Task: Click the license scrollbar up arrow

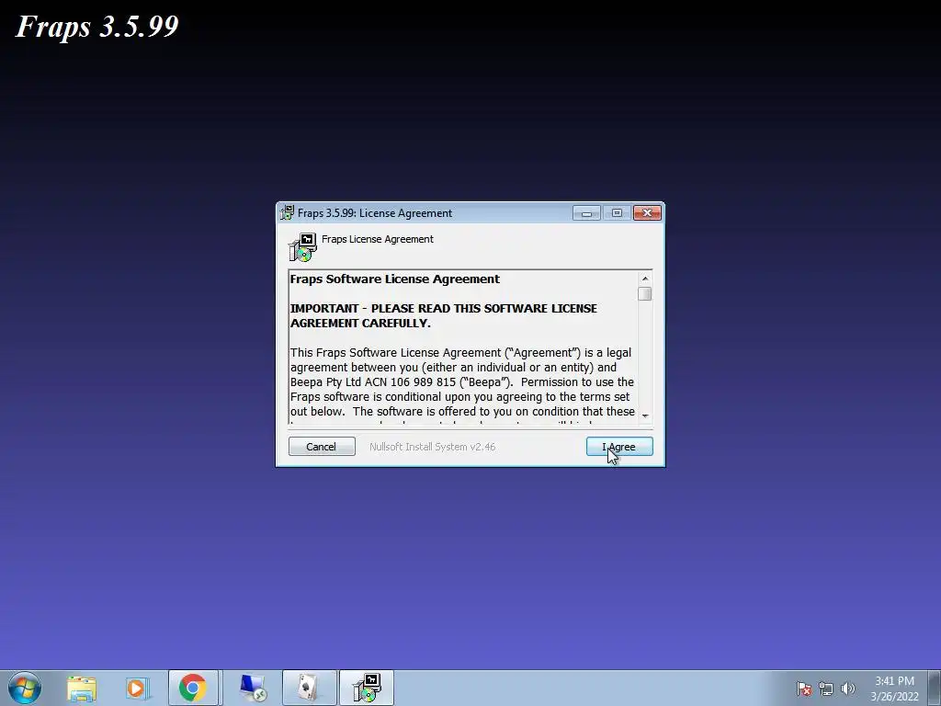Action: (645, 279)
